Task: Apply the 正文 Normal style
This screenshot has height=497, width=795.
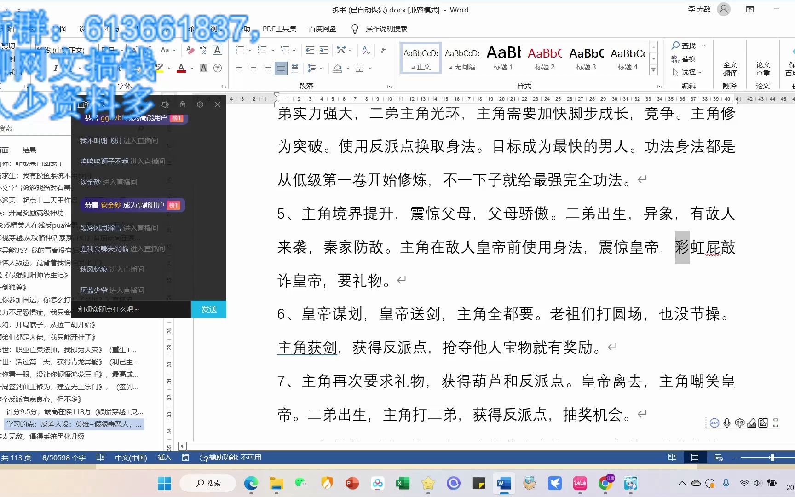Action: (421, 58)
